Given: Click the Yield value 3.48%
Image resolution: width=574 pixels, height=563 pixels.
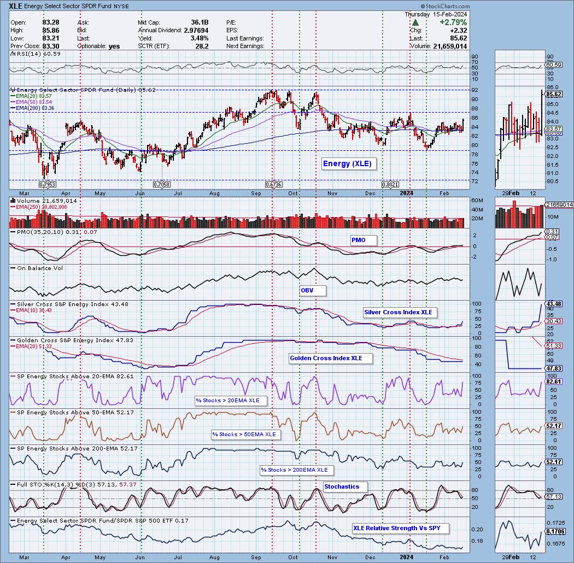Looking at the screenshot, I should 200,38.
